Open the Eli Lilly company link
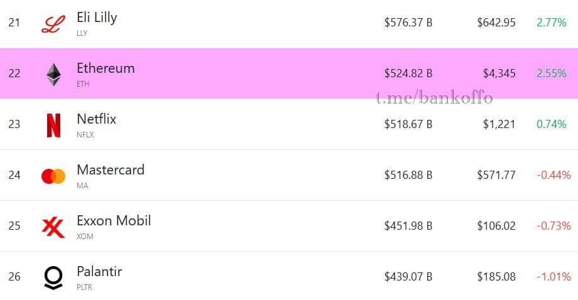The height and width of the screenshot is (300, 578). click(x=97, y=18)
